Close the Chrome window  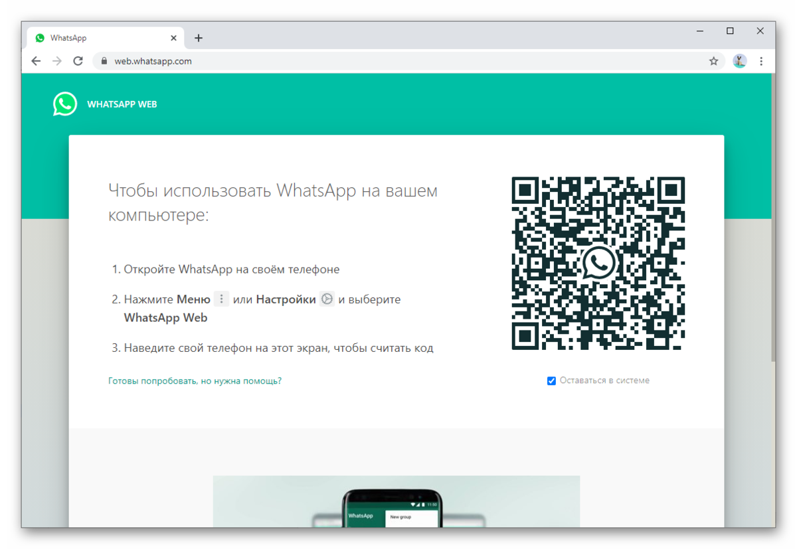760,31
